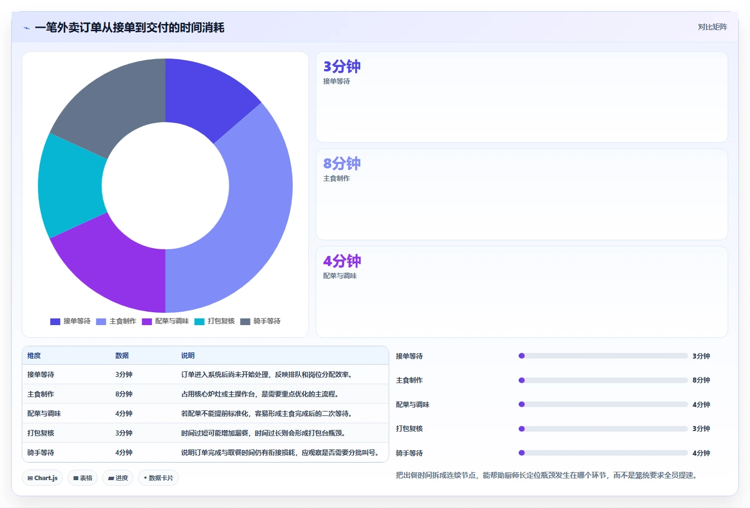Click the 骑手等待 progress bar
The height and width of the screenshot is (508, 750).
pyautogui.click(x=603, y=453)
